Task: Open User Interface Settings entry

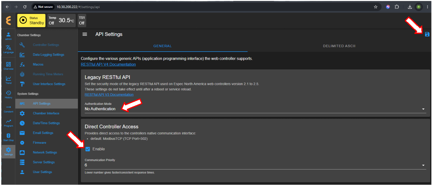Action: coord(49,84)
